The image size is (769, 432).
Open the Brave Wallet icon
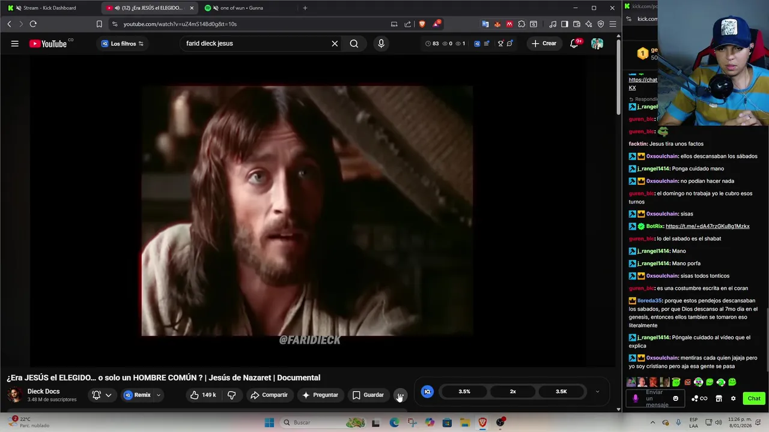[577, 24]
